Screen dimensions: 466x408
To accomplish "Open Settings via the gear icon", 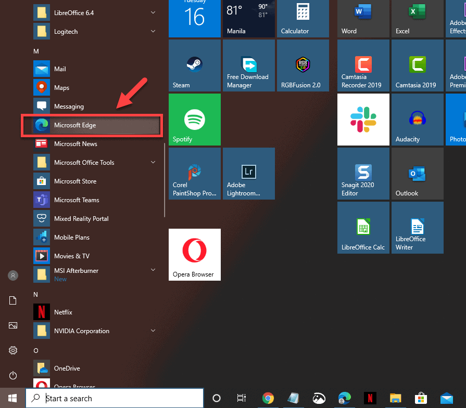I will [x=13, y=350].
